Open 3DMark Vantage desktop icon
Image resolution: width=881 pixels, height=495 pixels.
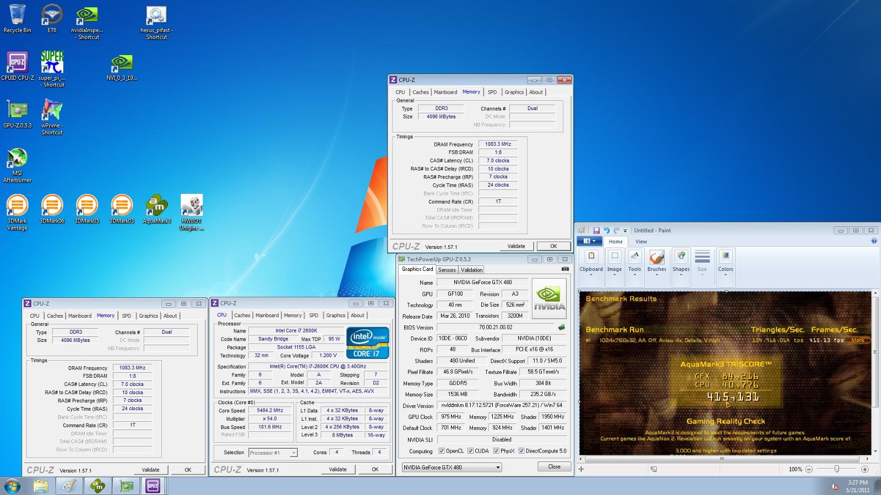pos(17,213)
